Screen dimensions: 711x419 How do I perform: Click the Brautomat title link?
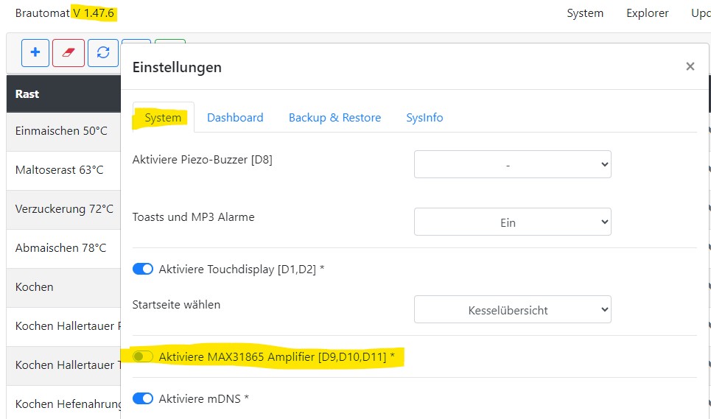coord(43,13)
